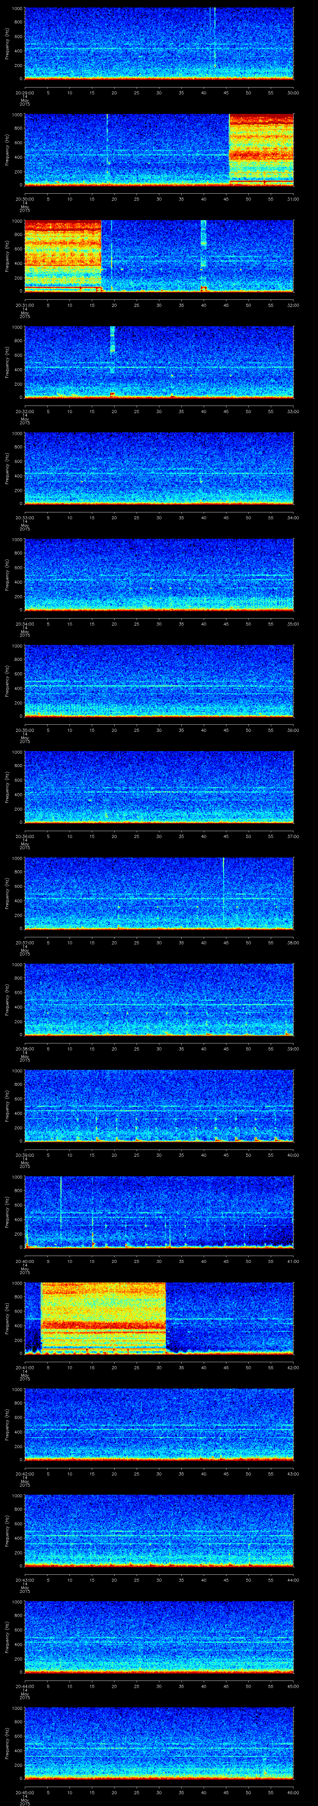Screen dimensions: 318x1806
Task: Select the 20:34 spectrogram plot
Action: point(159,573)
